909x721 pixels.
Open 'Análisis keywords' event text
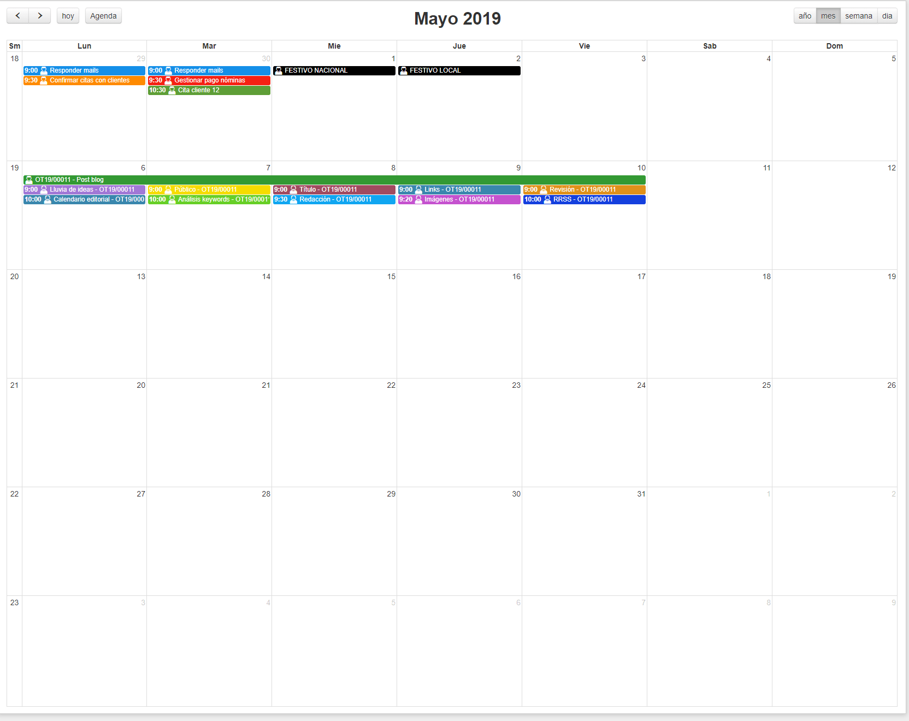coord(223,199)
